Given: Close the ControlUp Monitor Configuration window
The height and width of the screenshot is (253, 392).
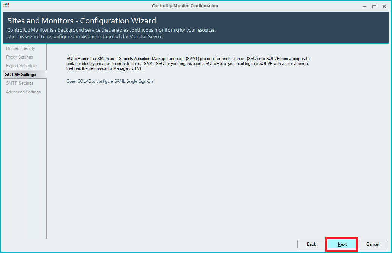Looking at the screenshot, I should 384,6.
